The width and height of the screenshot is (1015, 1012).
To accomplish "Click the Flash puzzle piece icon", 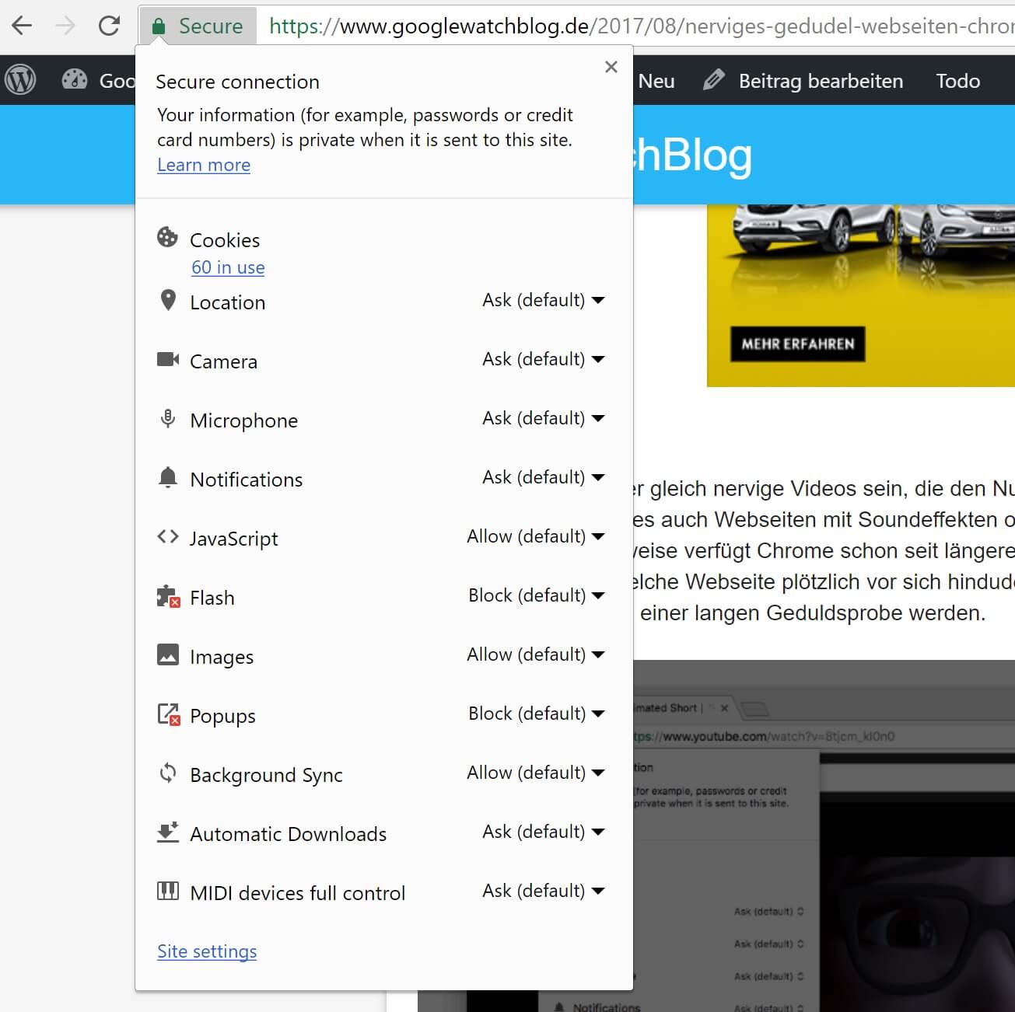I will pyautogui.click(x=168, y=597).
